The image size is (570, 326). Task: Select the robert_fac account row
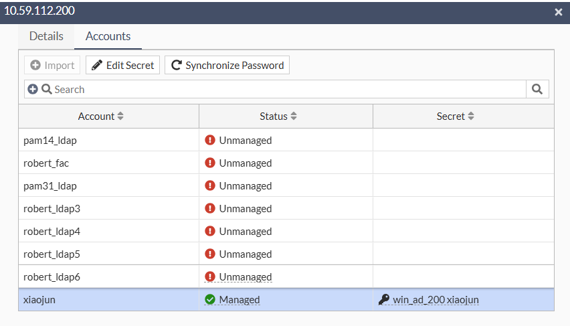tap(286, 163)
